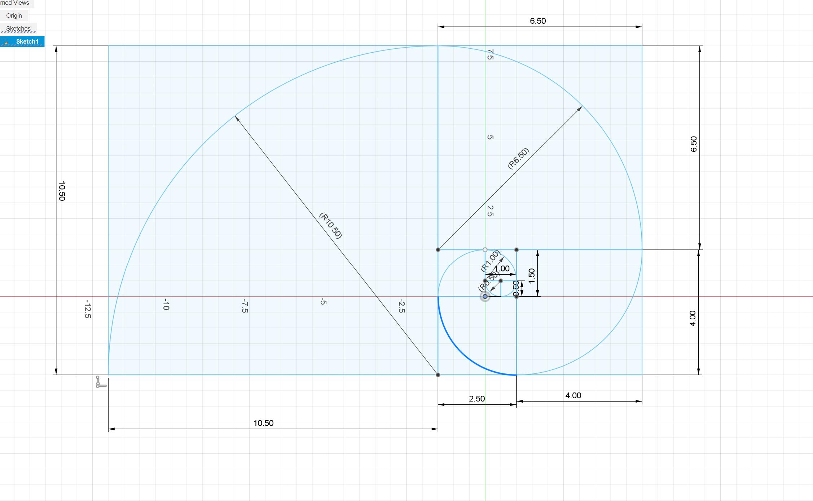Select the vertical 6.50 dimension value
Viewport: 813px width, 501px height.
pos(694,144)
